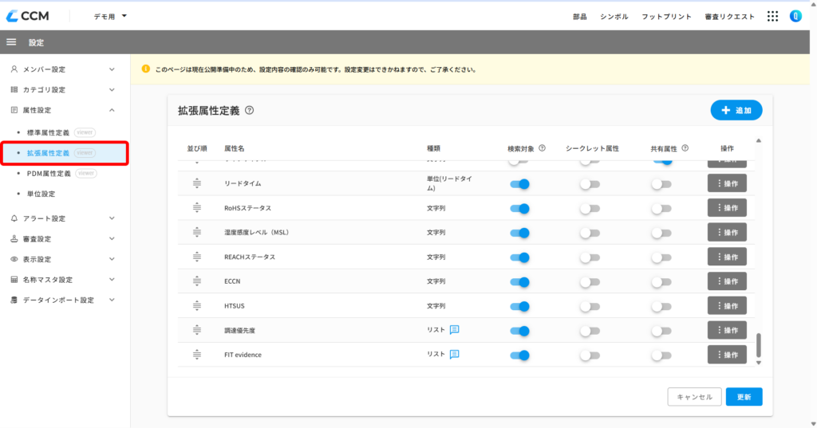Expand 審査設定 chevron
This screenshot has height=428, width=817.
click(x=112, y=238)
